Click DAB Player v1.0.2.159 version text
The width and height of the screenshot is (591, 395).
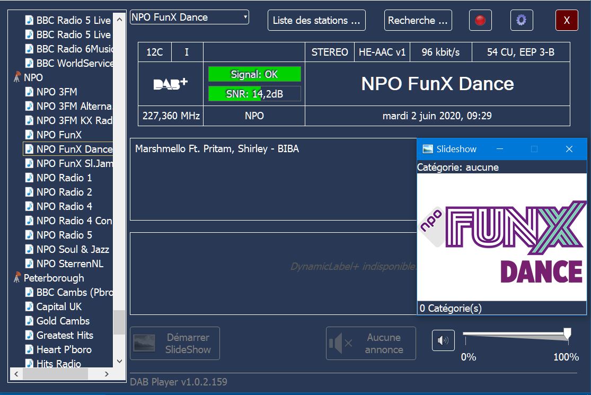point(179,382)
